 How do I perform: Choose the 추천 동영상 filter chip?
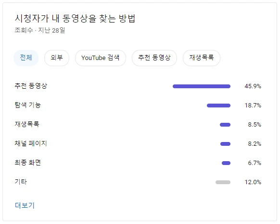154,58
